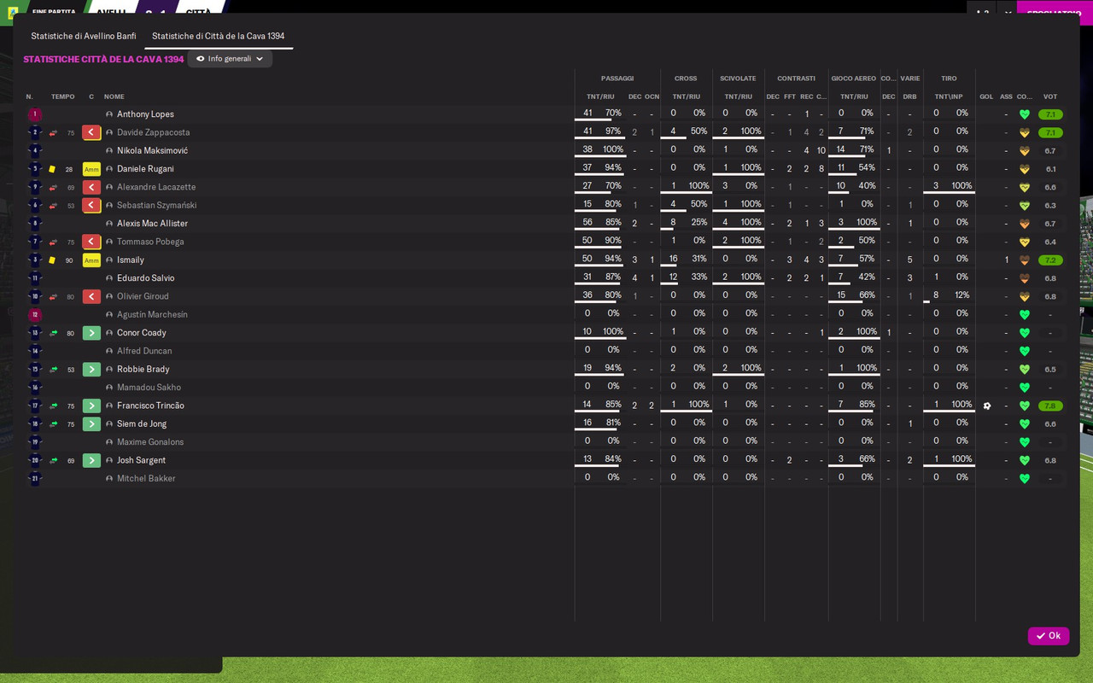Switch to Statistiche di Avellino Banfi tab
Screen dimensions: 1093x683
coord(84,36)
